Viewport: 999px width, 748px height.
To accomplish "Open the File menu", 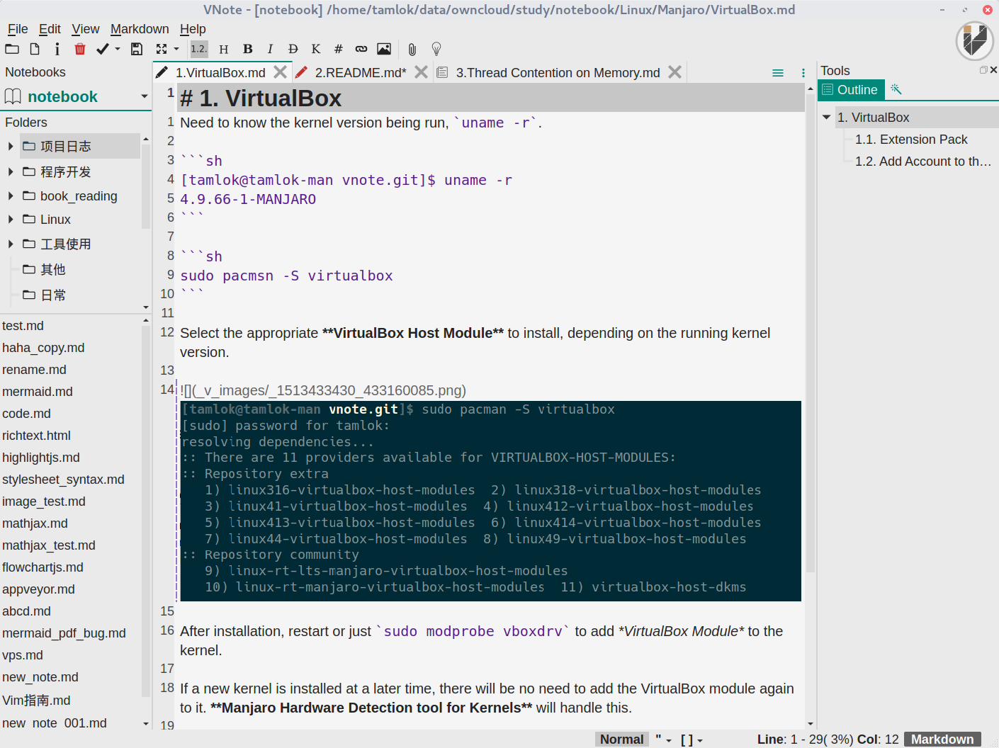I will coord(18,29).
